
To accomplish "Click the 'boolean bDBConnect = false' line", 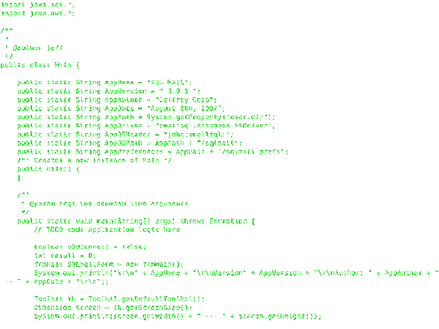I will 90,247.
